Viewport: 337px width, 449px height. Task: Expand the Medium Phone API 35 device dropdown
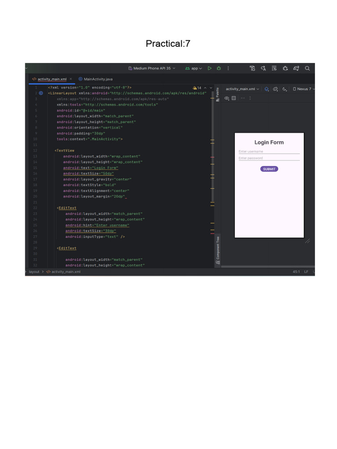click(x=152, y=68)
